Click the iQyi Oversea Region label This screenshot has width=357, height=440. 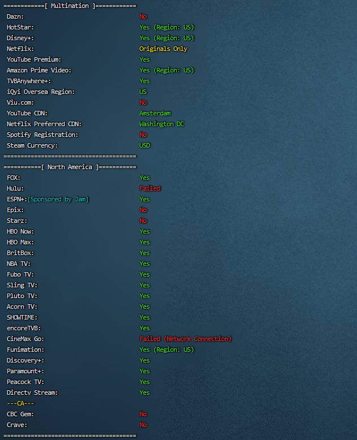point(41,92)
